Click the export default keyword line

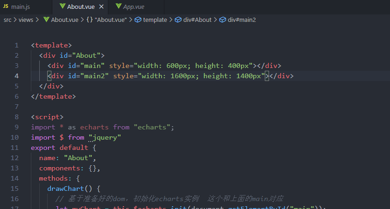(x=64, y=148)
